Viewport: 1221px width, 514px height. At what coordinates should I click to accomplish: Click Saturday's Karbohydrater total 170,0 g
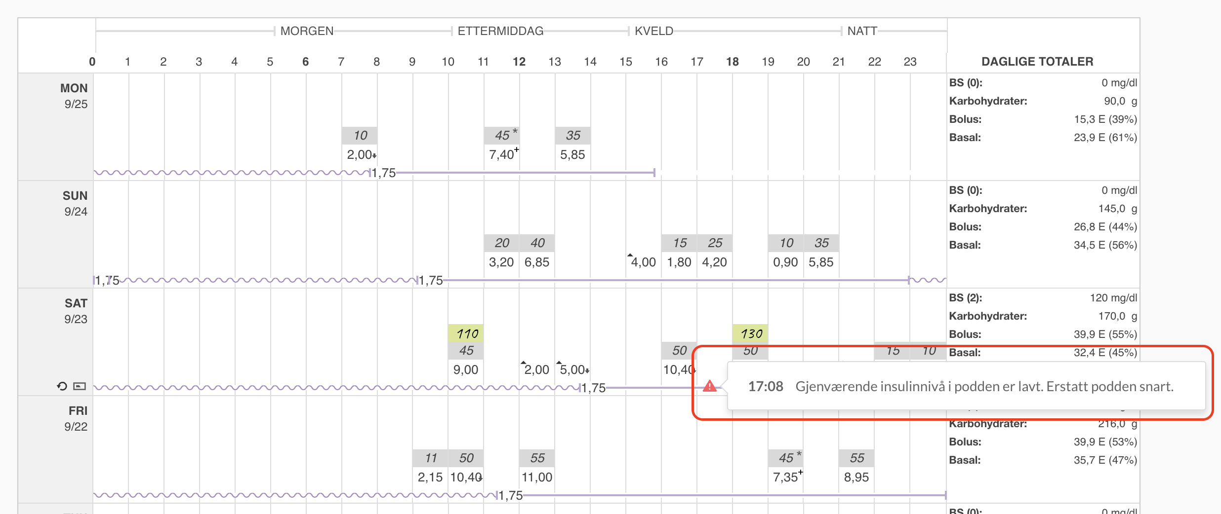pos(1117,316)
